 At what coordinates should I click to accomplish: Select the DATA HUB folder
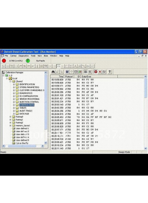pyautogui.click(x=24, y=114)
